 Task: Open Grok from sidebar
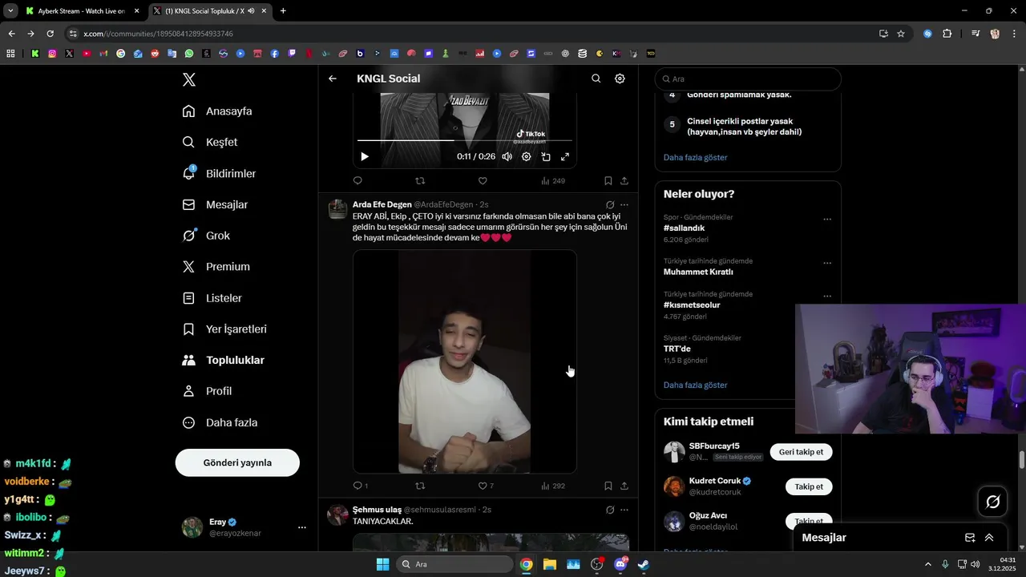(x=206, y=236)
